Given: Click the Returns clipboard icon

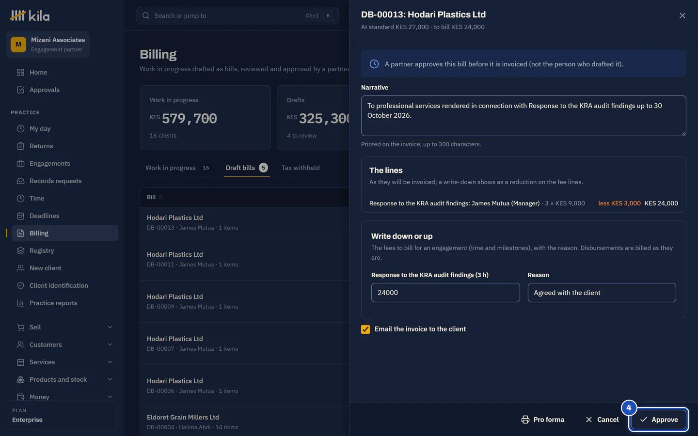Looking at the screenshot, I should [20, 146].
